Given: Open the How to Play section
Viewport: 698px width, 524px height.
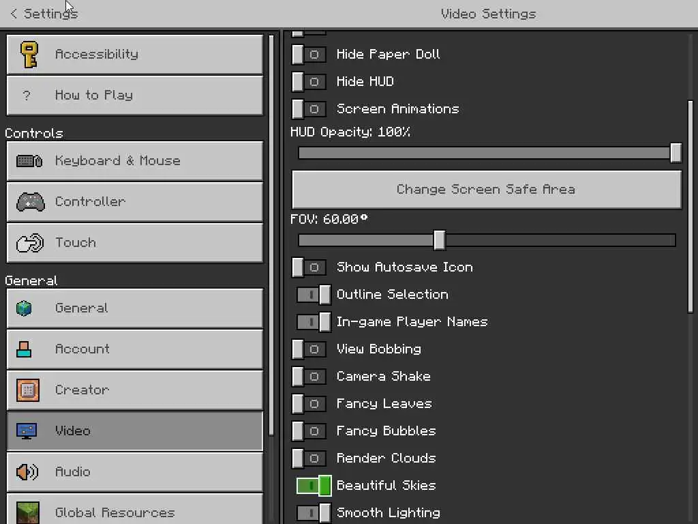Looking at the screenshot, I should (135, 96).
